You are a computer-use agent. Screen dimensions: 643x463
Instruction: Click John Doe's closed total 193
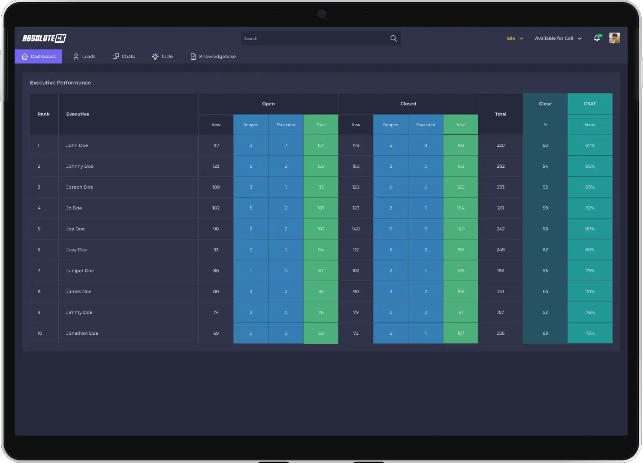tap(461, 145)
